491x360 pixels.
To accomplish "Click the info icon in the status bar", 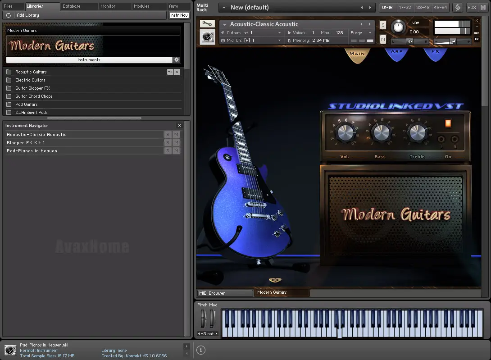I will 201,350.
